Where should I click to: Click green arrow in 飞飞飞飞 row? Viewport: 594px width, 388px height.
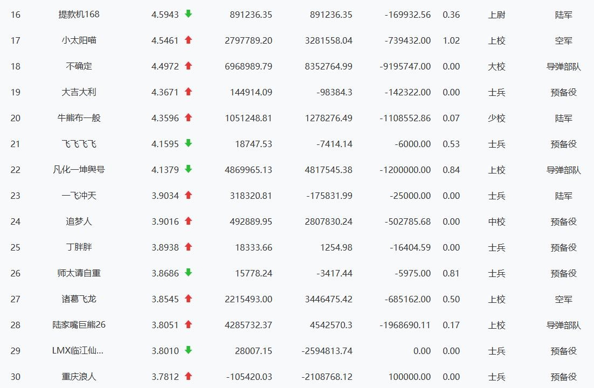(188, 143)
